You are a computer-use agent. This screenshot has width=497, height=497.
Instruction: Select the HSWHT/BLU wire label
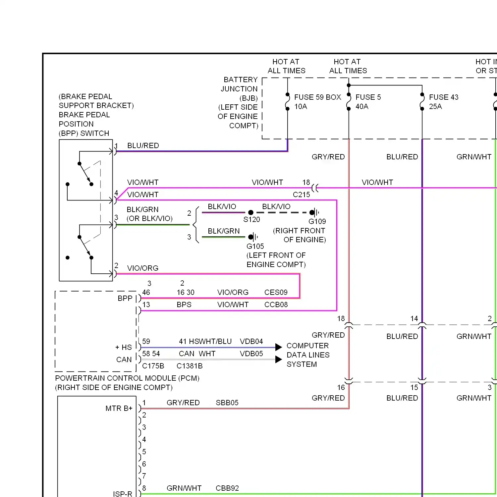210,341
